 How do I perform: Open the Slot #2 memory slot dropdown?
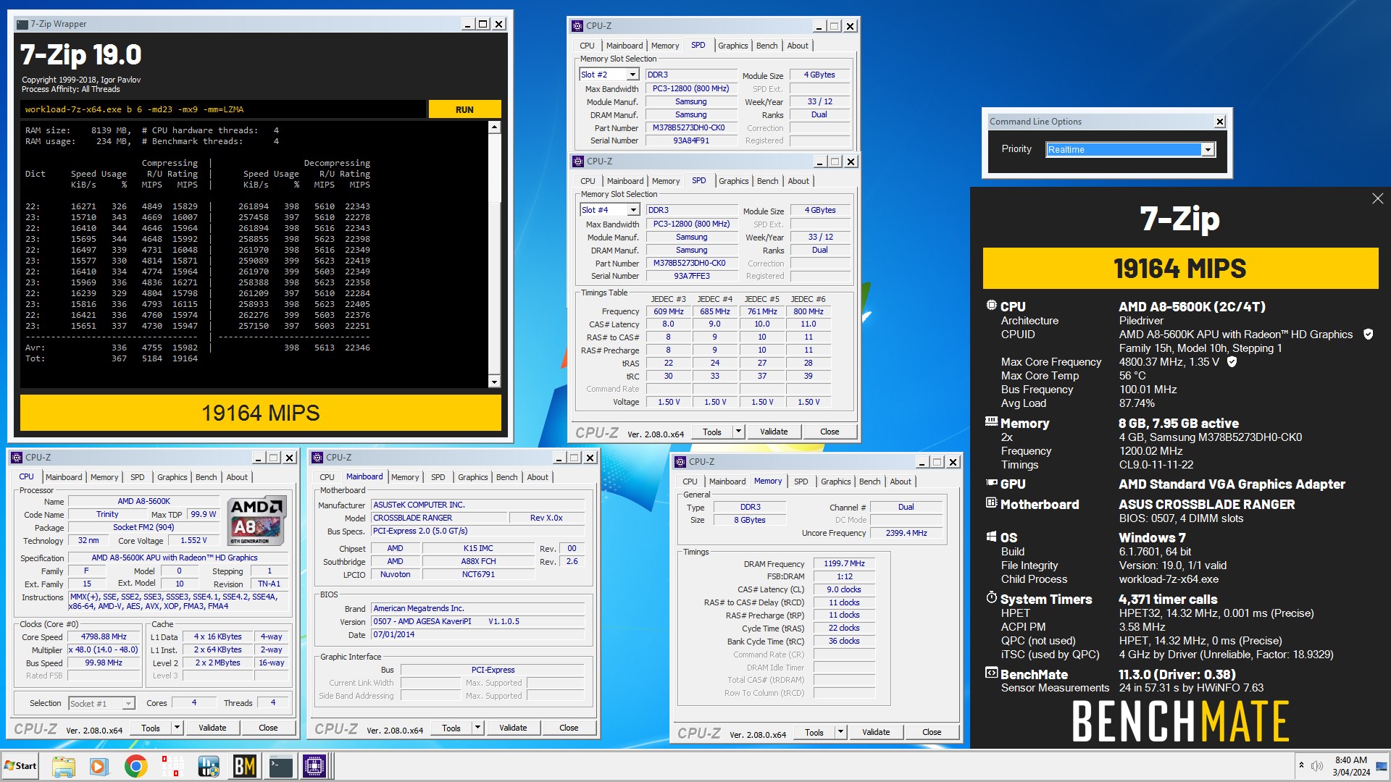[x=632, y=75]
